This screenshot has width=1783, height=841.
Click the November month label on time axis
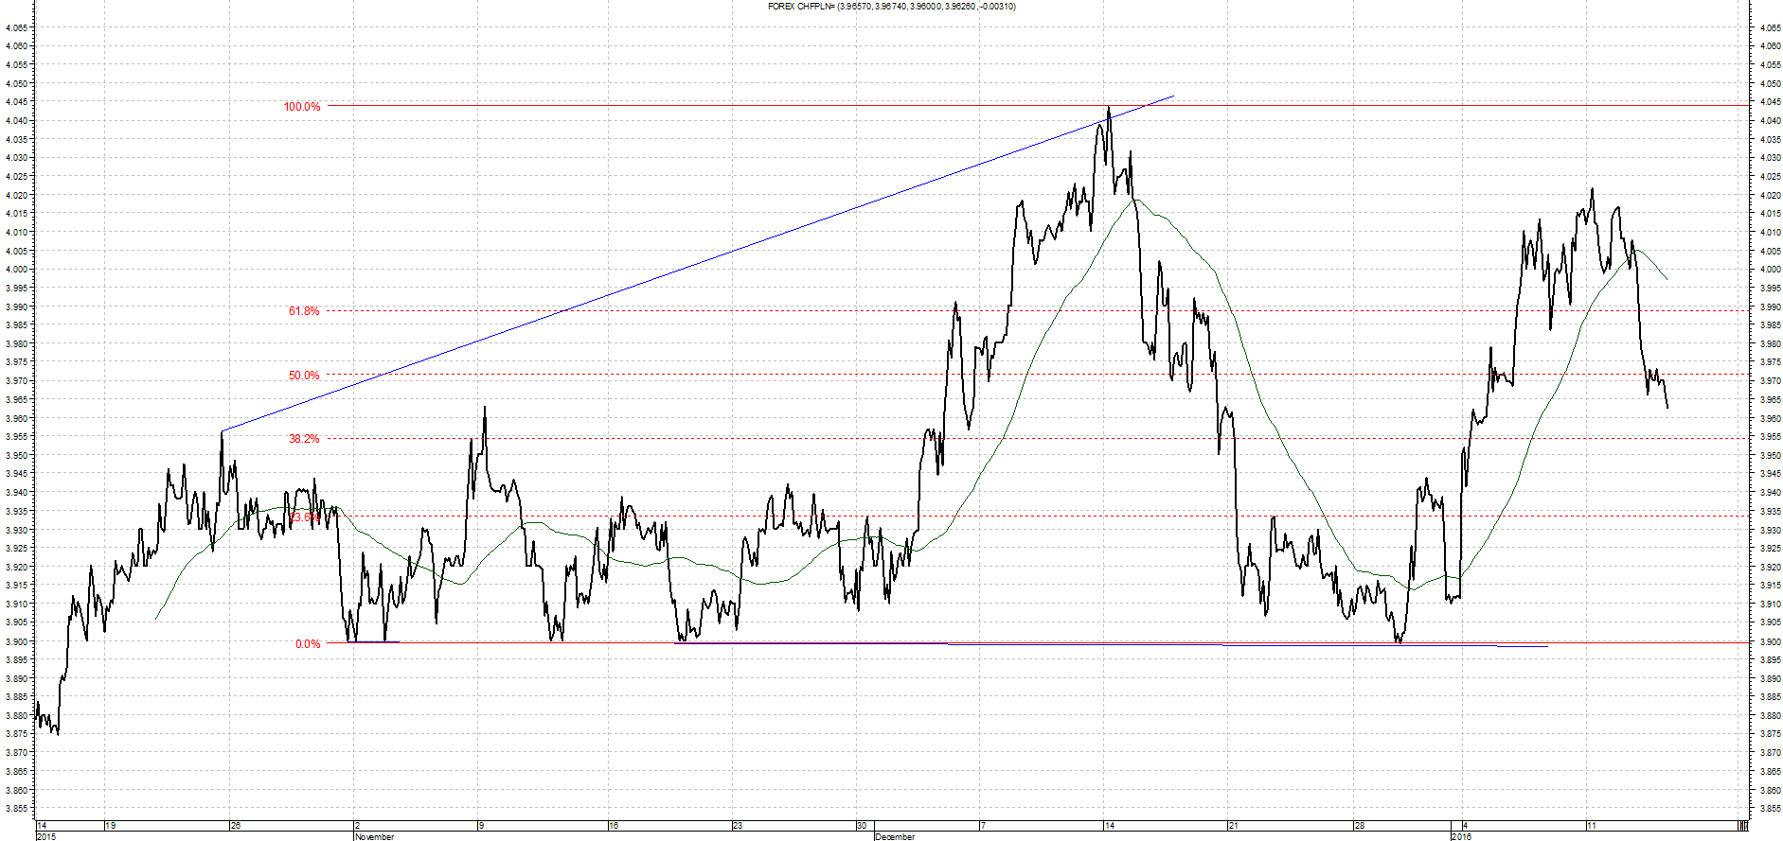pyautogui.click(x=374, y=836)
